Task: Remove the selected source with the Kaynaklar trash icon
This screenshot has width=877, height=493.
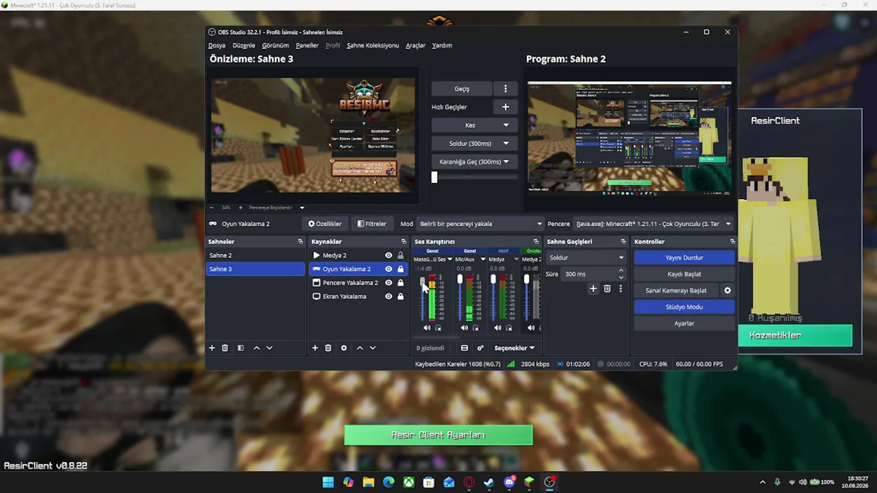Action: [328, 348]
